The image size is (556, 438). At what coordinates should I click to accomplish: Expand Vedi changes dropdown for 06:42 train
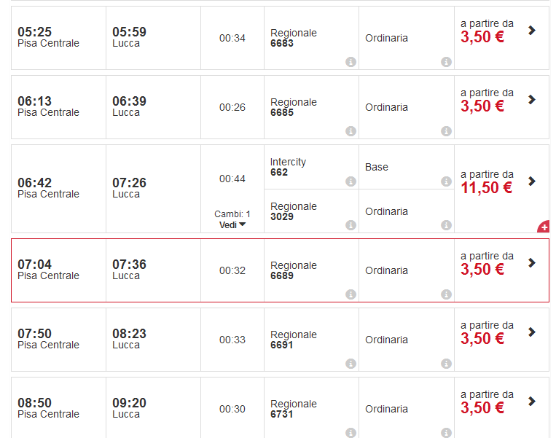click(232, 224)
